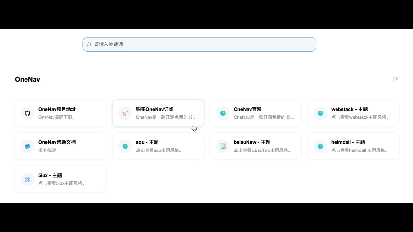Open the heimdall - 主题 title
This screenshot has height=232, width=413.
[x=348, y=142]
